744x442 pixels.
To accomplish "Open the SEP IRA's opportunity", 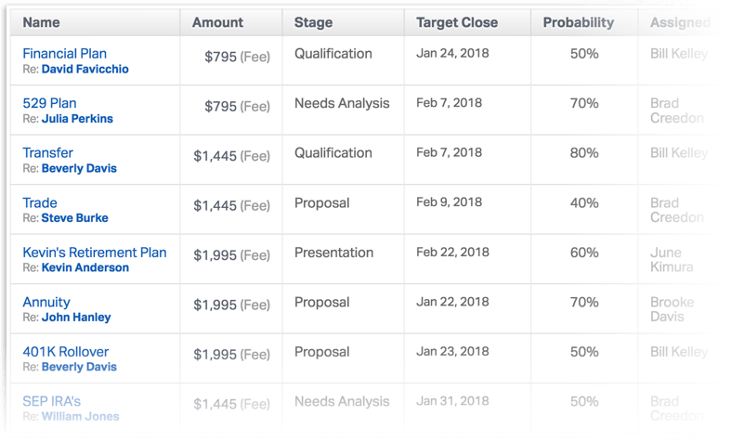I will pos(52,401).
